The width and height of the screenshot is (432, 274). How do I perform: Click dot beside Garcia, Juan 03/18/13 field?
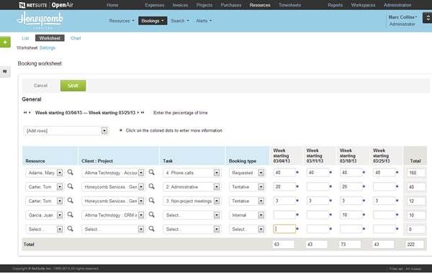tap(364, 214)
